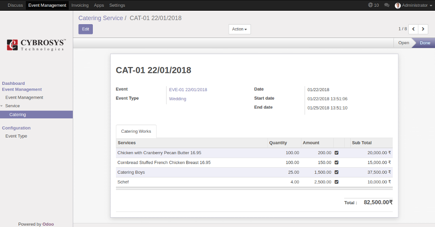Click the Administrator avatar picture

tap(397, 5)
